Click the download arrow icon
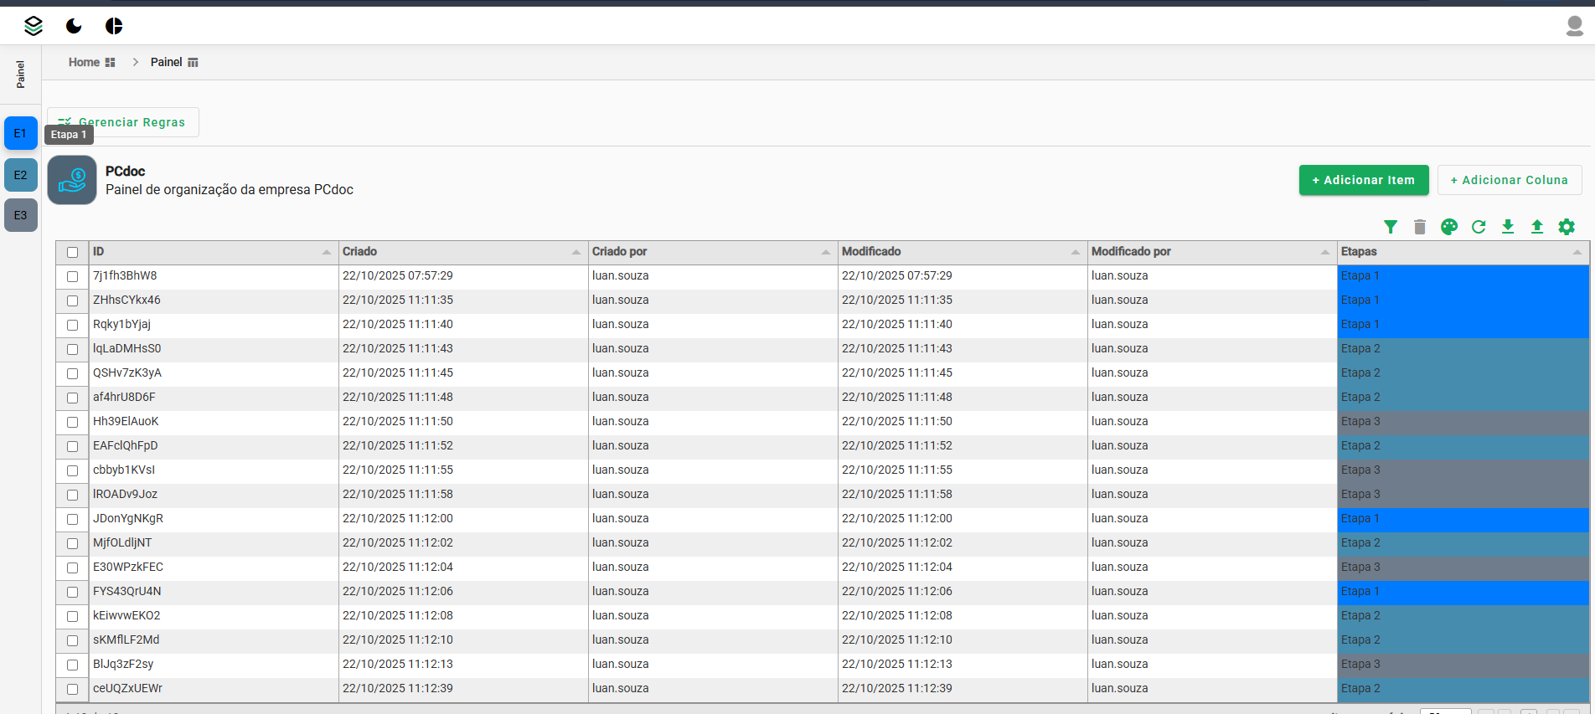Viewport: 1595px width, 714px height. click(x=1508, y=227)
